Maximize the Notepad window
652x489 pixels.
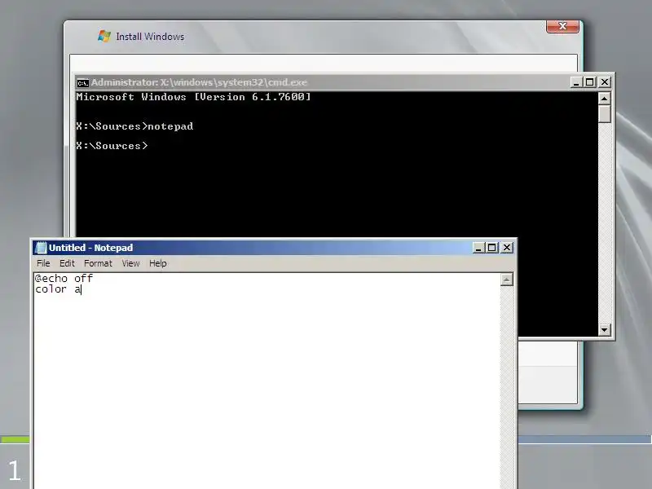tap(492, 248)
